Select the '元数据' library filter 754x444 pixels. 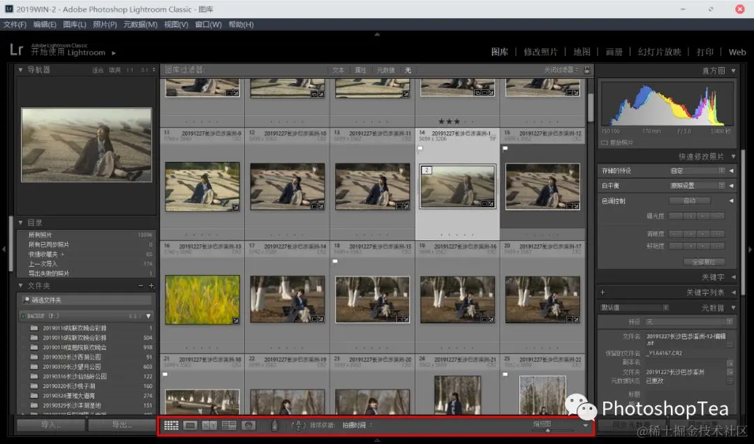[385, 71]
